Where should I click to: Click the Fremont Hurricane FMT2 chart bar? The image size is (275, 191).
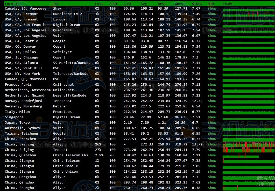click(248, 14)
